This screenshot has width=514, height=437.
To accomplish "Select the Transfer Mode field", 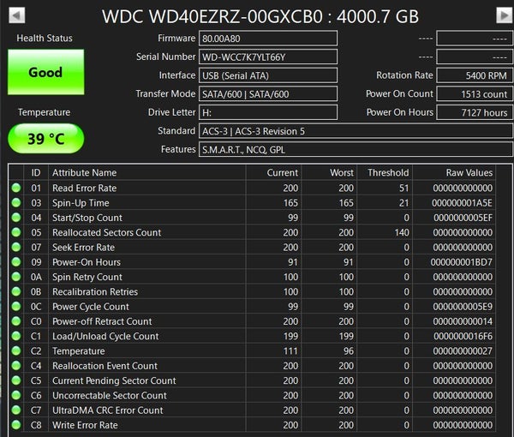I will 268,94.
